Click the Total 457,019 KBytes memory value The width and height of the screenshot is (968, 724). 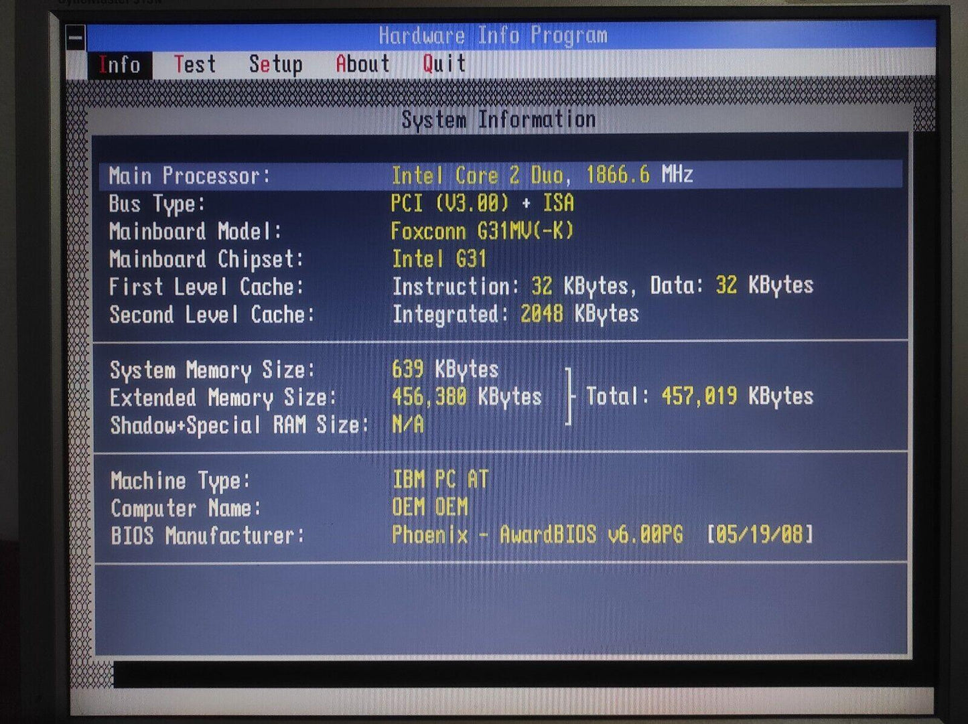tap(699, 396)
